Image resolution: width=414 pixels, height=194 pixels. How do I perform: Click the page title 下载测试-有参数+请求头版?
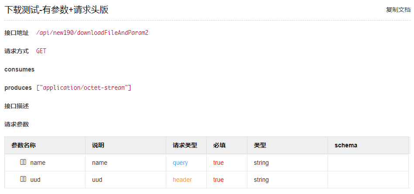[57, 10]
